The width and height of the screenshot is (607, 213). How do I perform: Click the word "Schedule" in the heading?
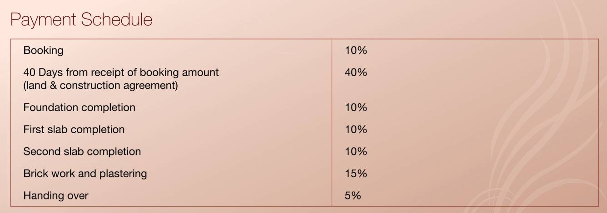coord(117,20)
